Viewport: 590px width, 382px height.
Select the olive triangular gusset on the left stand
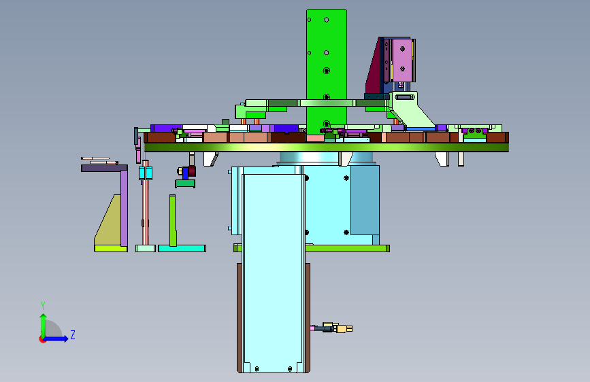click(108, 222)
